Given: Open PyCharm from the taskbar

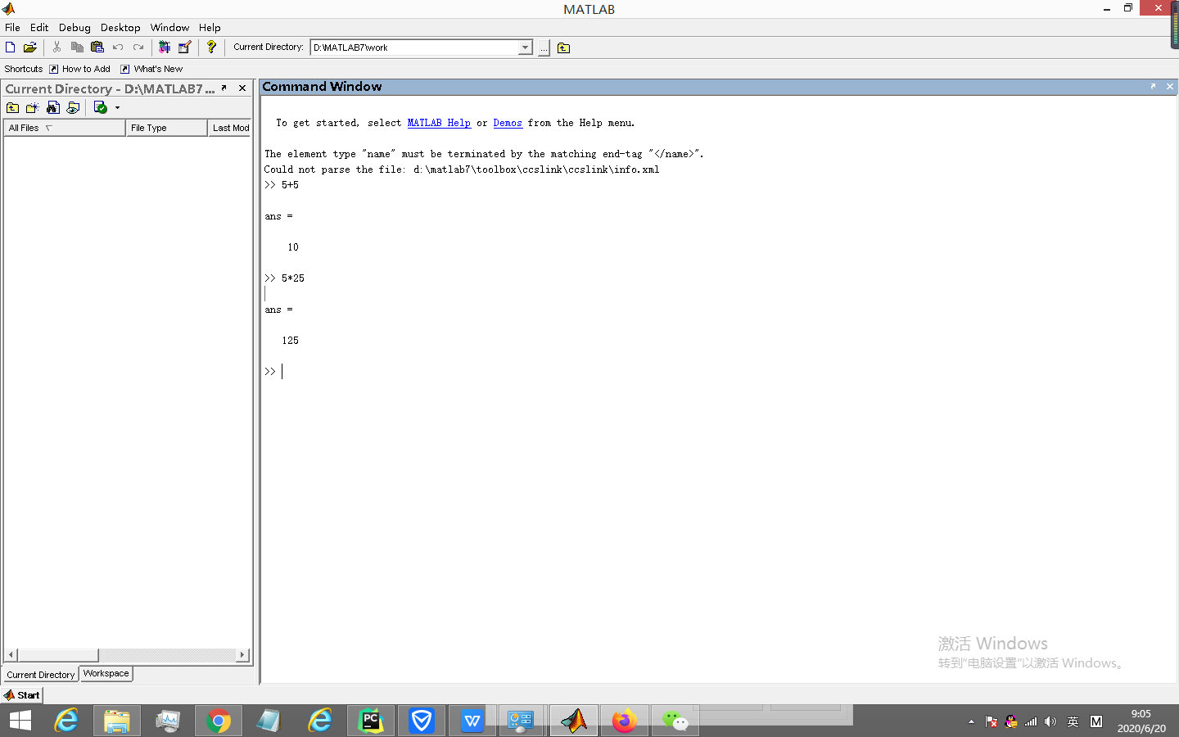Looking at the screenshot, I should point(371,721).
